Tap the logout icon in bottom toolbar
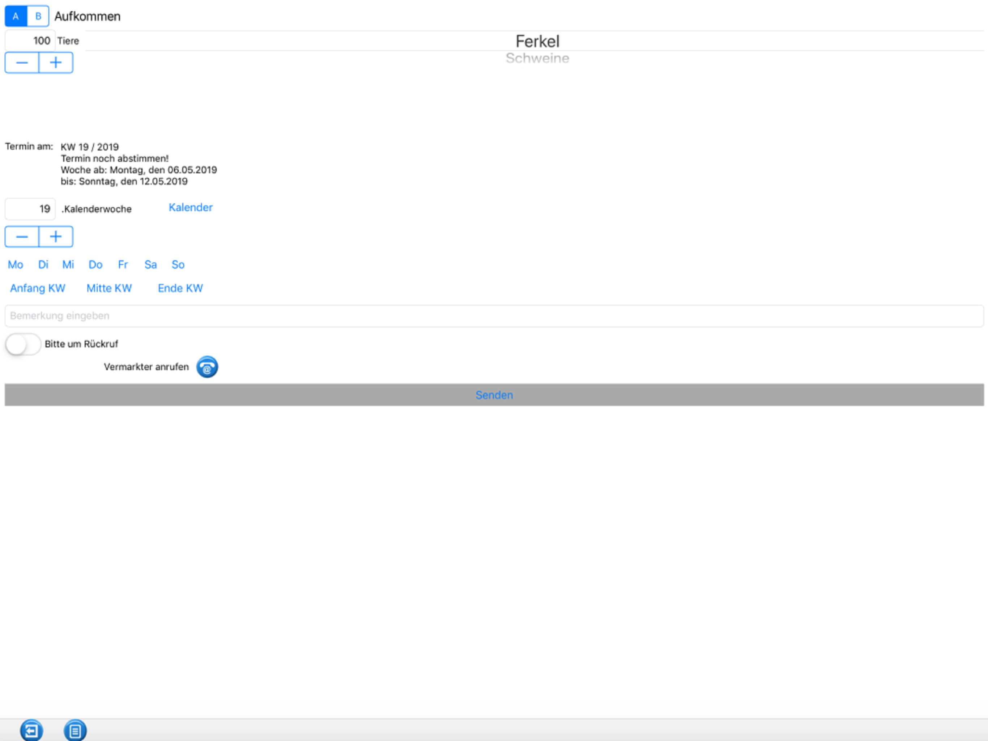The image size is (988, 741). [x=32, y=730]
